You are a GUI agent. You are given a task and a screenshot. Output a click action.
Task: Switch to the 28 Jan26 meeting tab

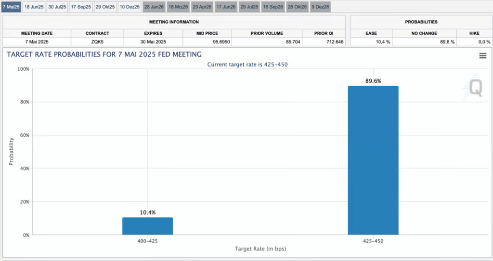[x=154, y=7]
